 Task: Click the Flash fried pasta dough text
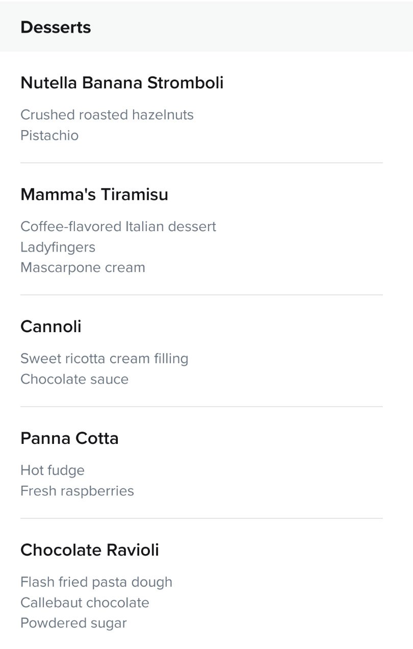point(96,582)
